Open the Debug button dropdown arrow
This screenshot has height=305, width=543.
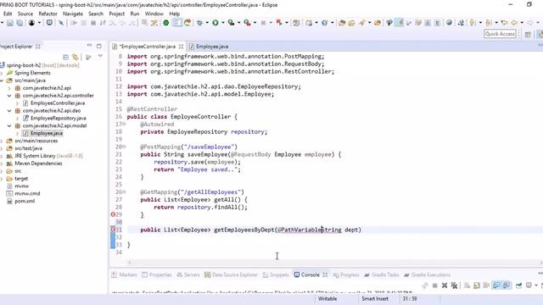tap(207, 23)
